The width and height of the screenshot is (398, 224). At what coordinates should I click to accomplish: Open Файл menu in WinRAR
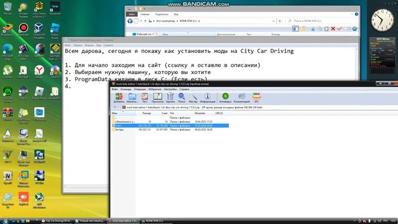click(114, 89)
